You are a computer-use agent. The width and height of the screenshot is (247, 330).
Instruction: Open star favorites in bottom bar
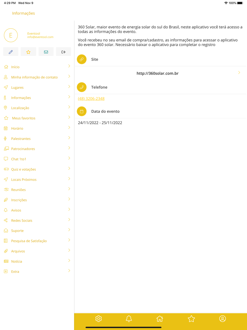(191, 319)
